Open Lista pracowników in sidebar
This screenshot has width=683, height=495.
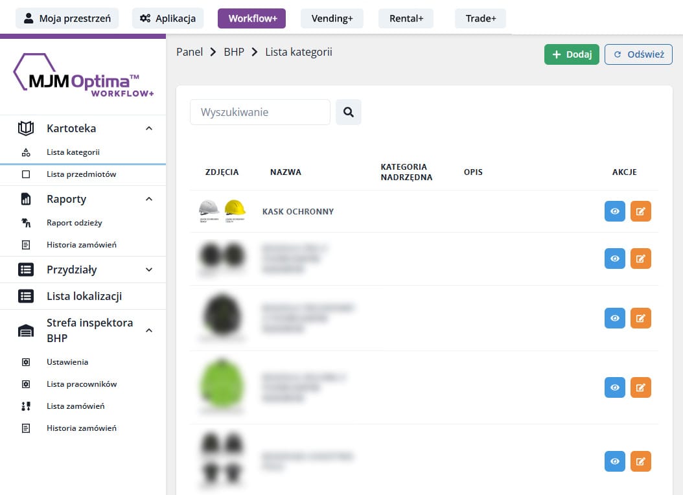click(82, 384)
